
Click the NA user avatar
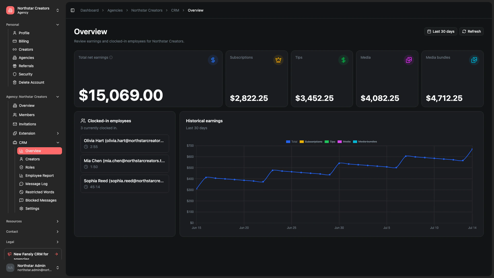[10, 268]
